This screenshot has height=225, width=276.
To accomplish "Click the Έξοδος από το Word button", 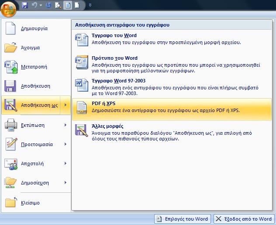I will coord(244,219).
